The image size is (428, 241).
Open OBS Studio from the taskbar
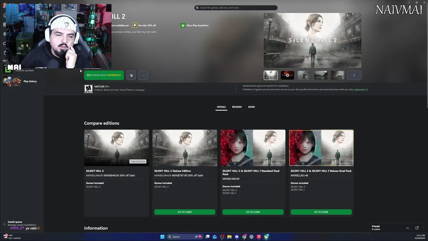point(222,237)
